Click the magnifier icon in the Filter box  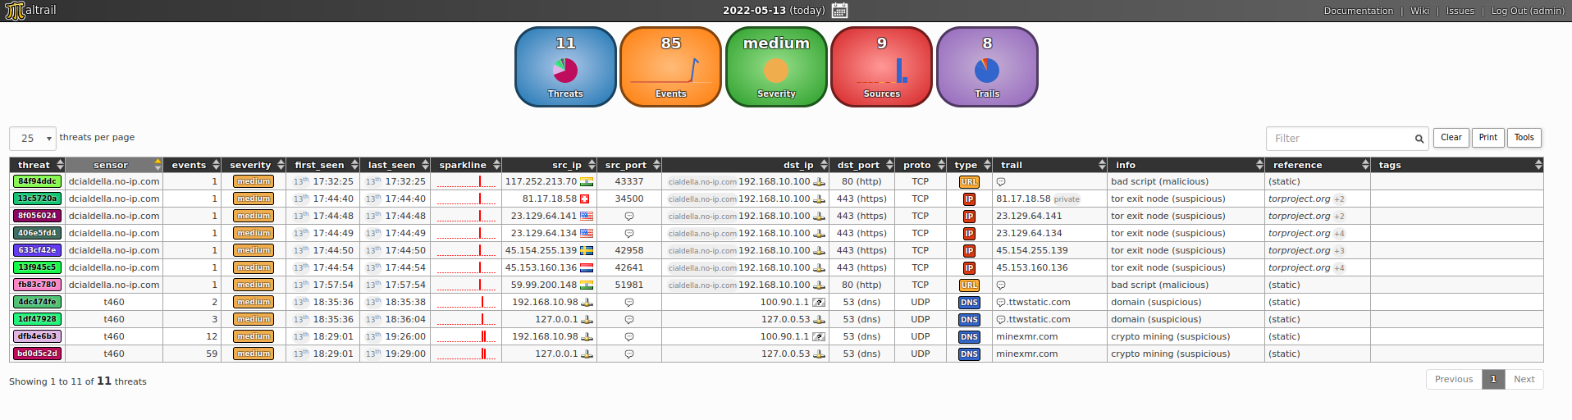click(1419, 139)
